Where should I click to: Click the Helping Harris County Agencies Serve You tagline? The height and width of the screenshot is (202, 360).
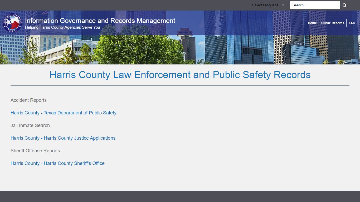click(x=62, y=27)
